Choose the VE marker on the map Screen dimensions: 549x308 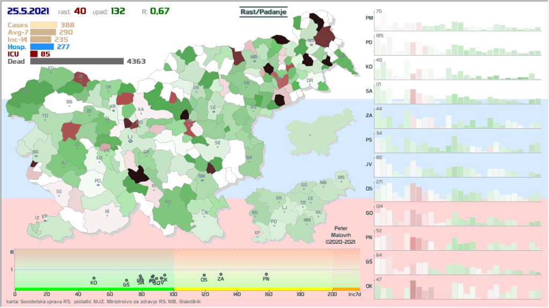pyautogui.click(x=196, y=91)
